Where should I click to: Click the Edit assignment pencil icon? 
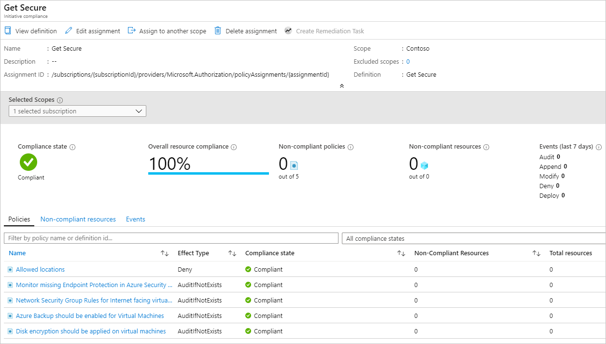(x=68, y=30)
